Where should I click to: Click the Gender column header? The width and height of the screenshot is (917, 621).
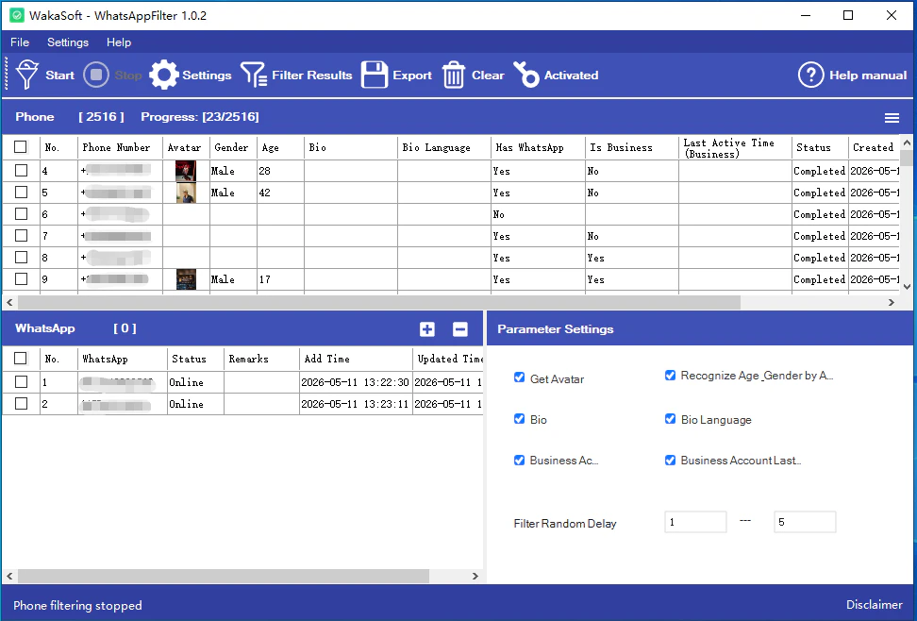[x=233, y=147]
